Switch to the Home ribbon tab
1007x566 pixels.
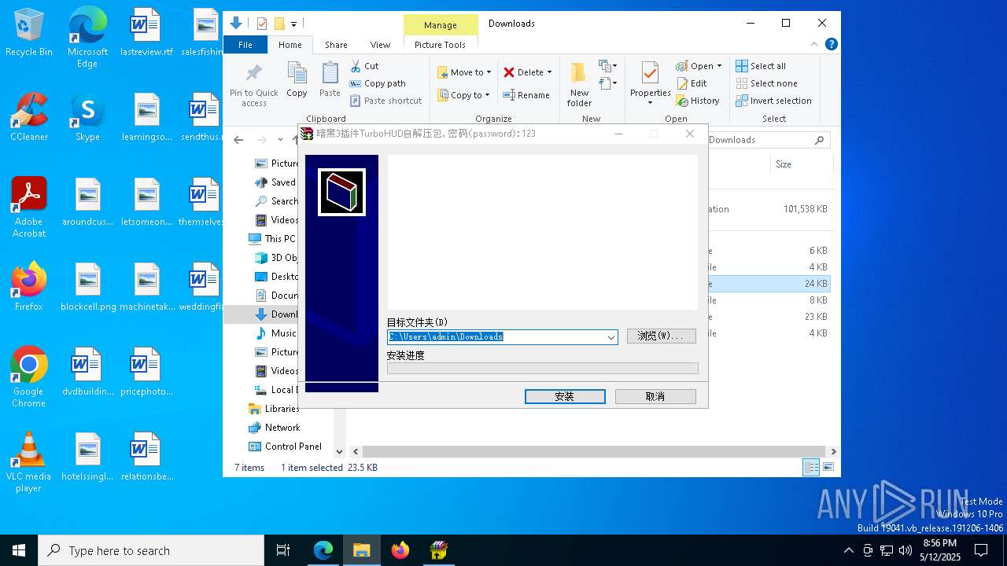click(290, 45)
